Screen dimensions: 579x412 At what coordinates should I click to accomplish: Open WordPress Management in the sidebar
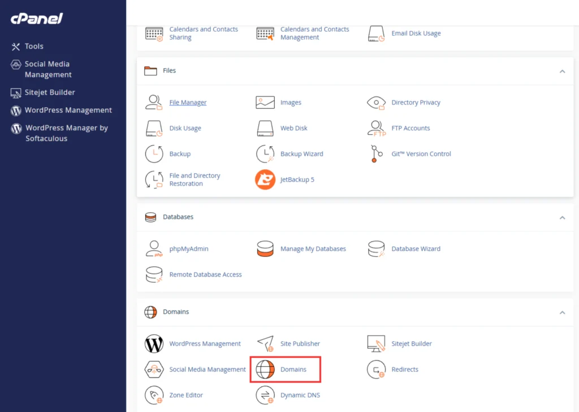(68, 110)
